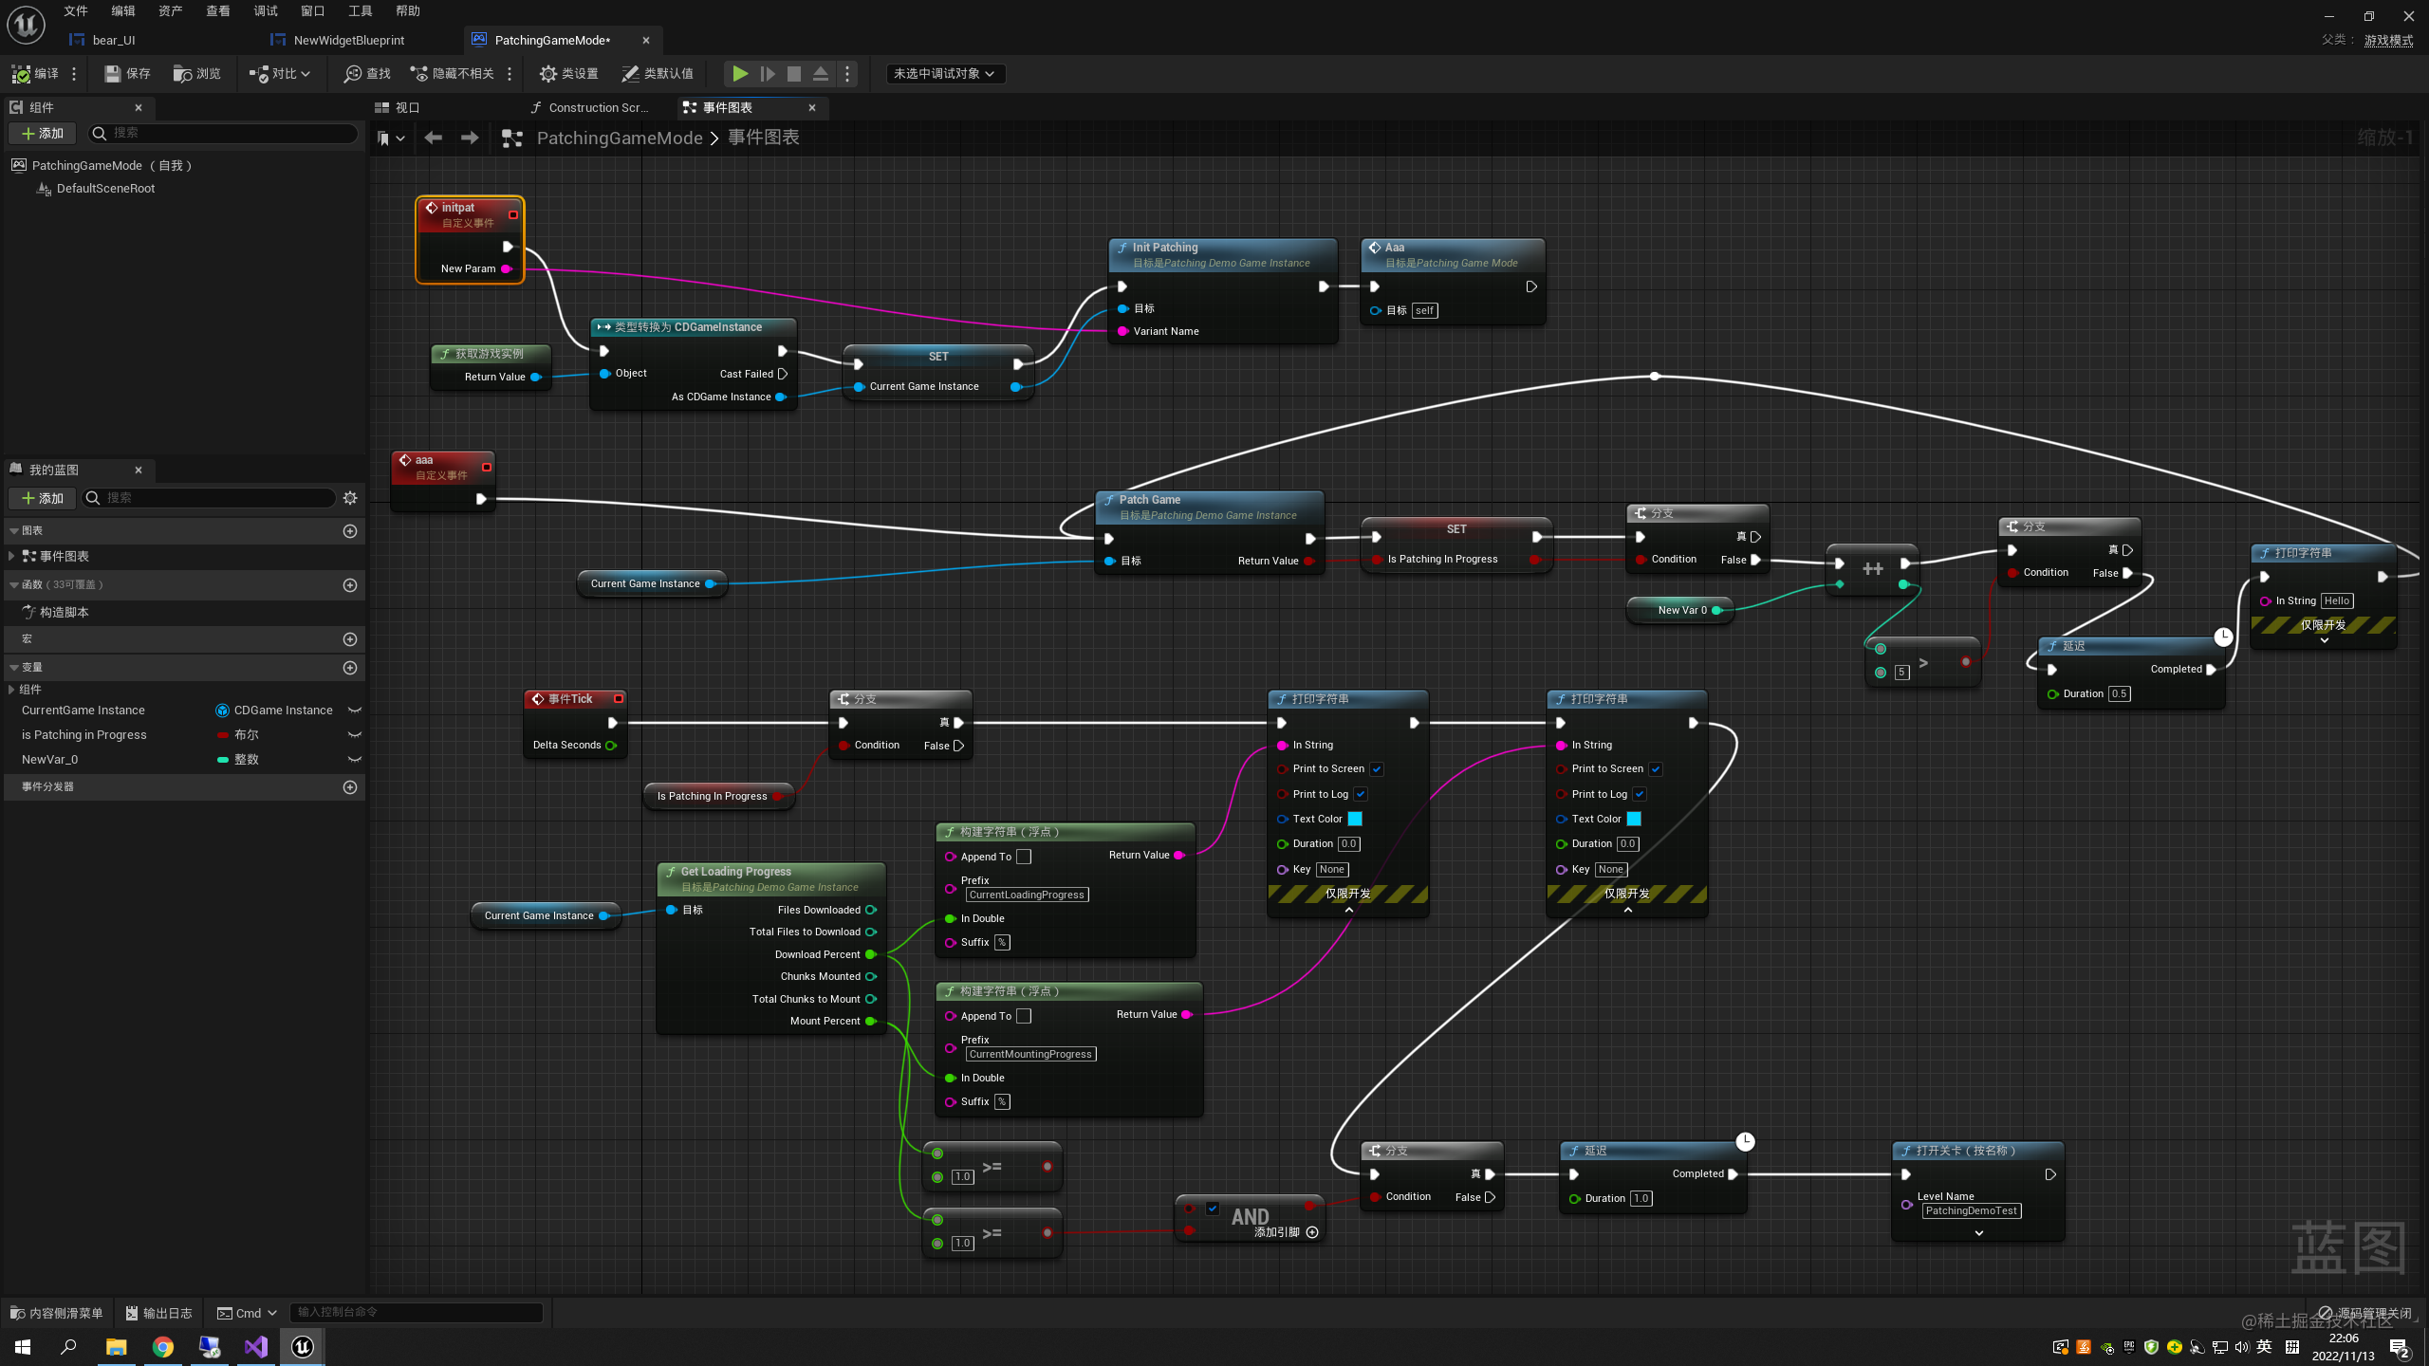Open My Blueprint settings gear
2429x1366 pixels.
[x=350, y=498]
